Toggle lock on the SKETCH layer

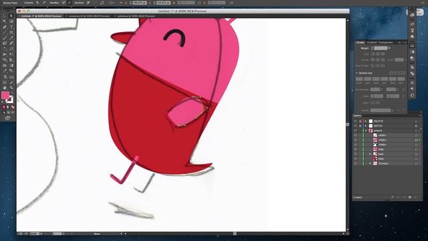(360, 126)
